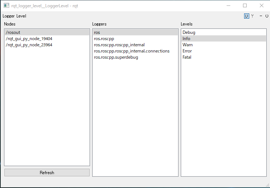Choose the Error level
This screenshot has width=270, height=188.
click(187, 51)
